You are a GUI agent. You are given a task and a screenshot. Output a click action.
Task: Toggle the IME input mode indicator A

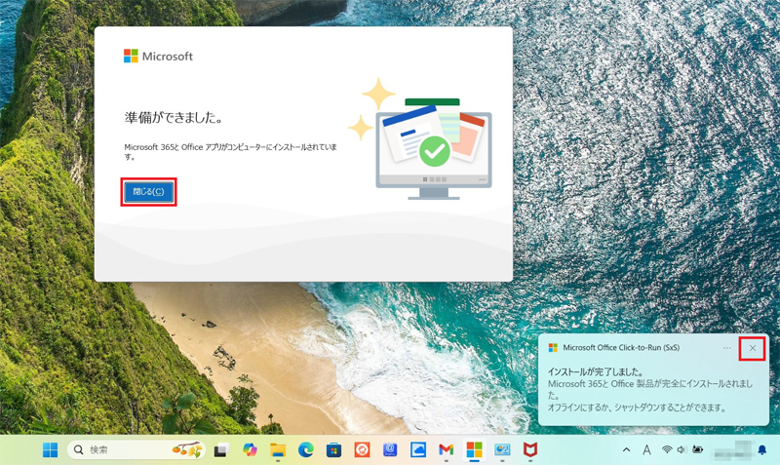point(646,449)
